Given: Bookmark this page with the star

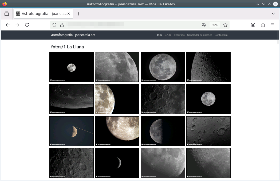Looking at the screenshot, I should 225,25.
